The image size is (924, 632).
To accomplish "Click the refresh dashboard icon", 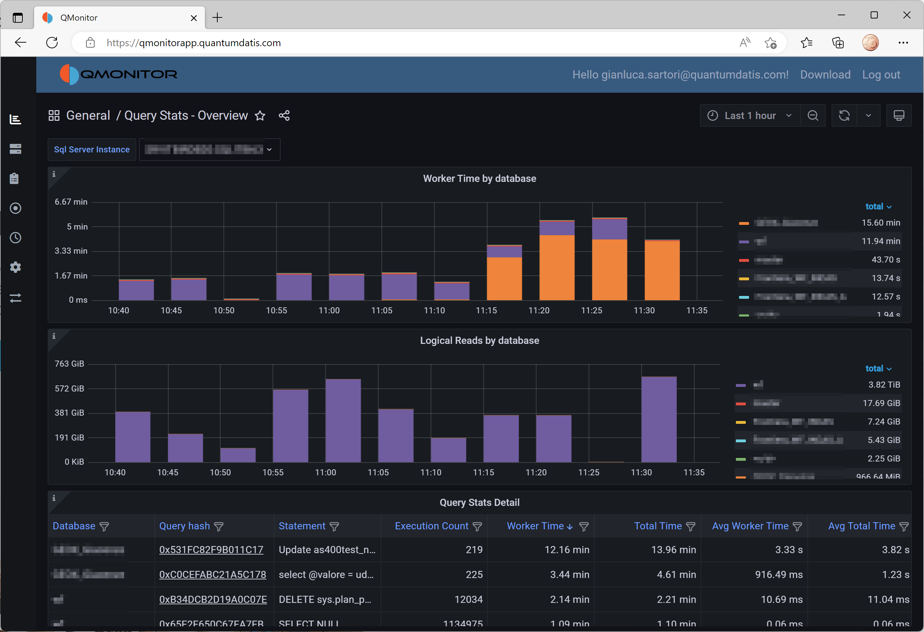I will [844, 115].
